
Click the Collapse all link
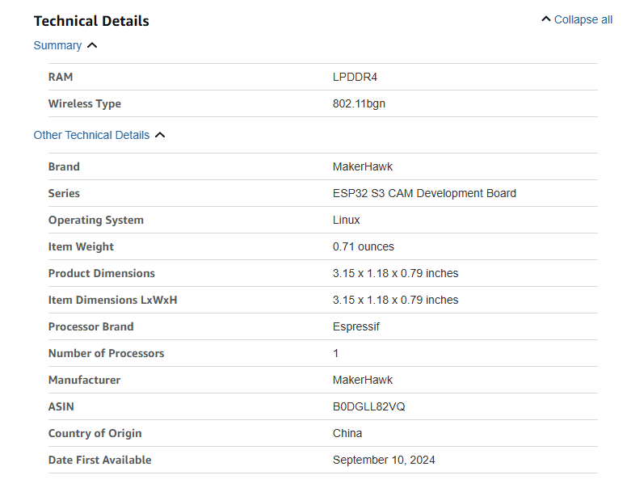(583, 19)
